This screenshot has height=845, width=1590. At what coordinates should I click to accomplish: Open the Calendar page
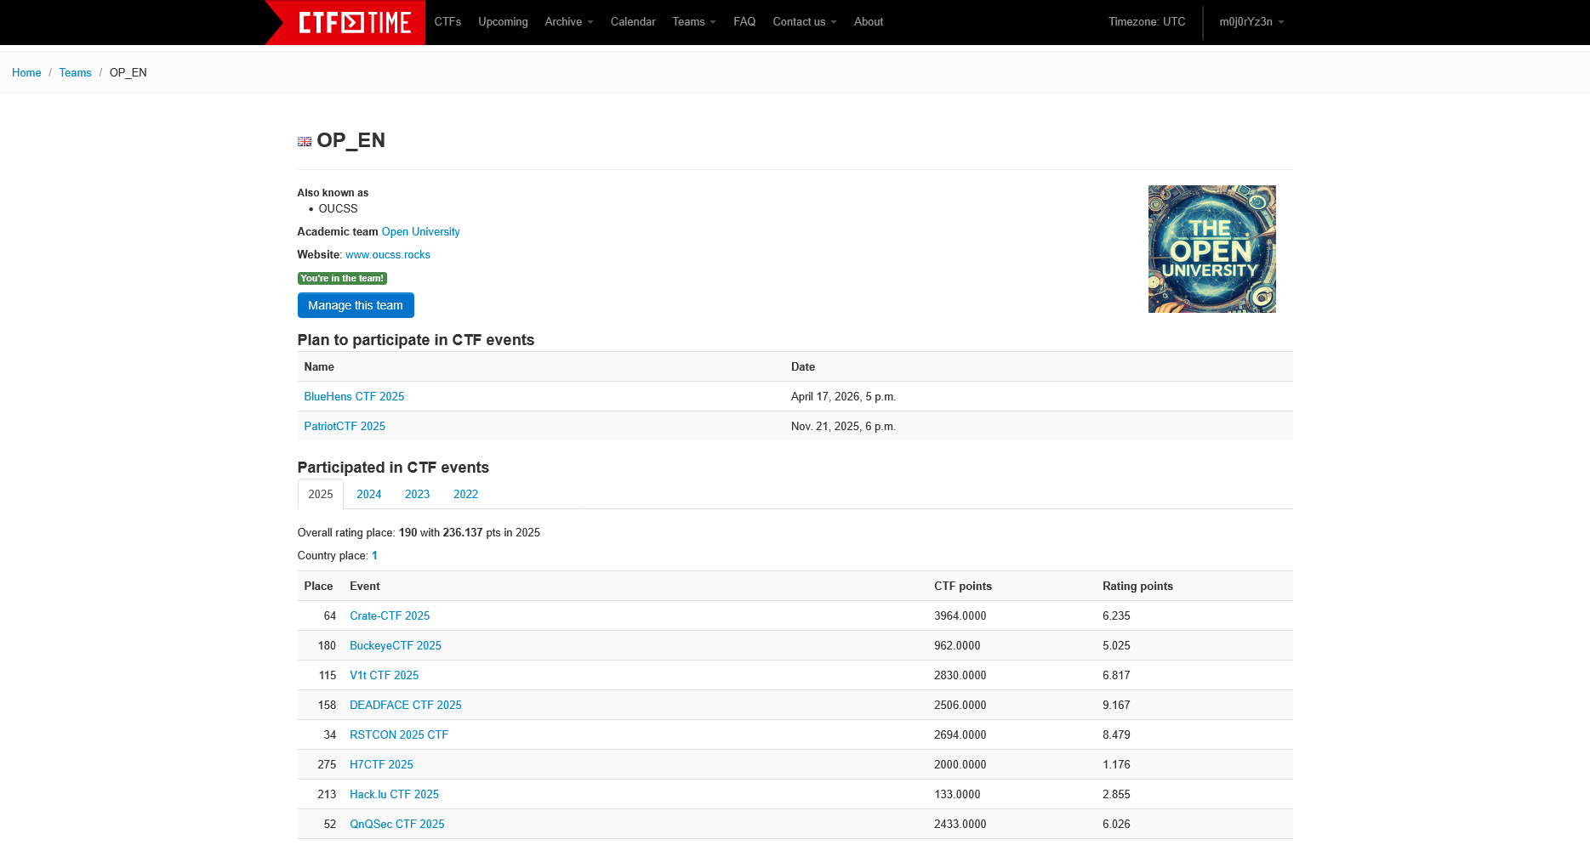click(632, 22)
